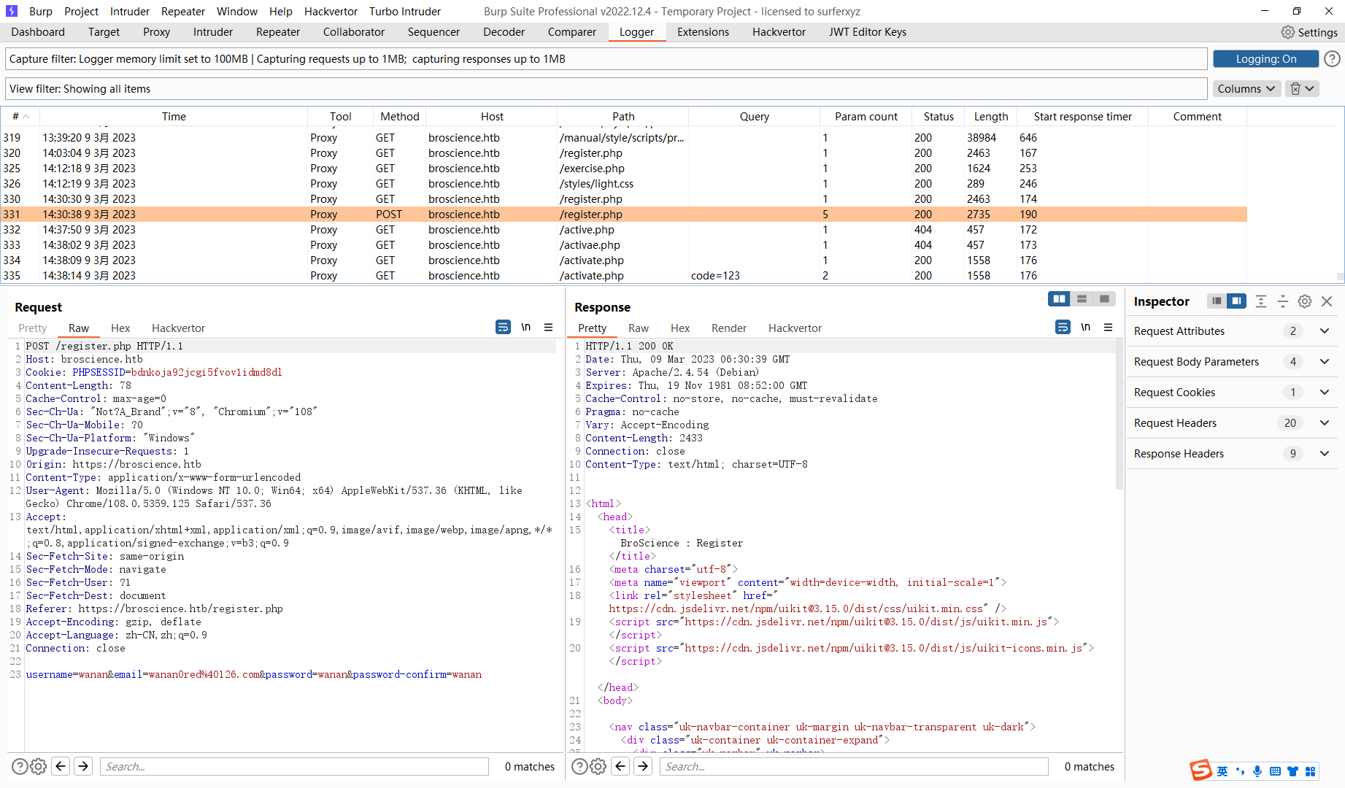This screenshot has width=1345, height=788.
Task: Select log entry 332 for /active.php
Action: click(624, 230)
